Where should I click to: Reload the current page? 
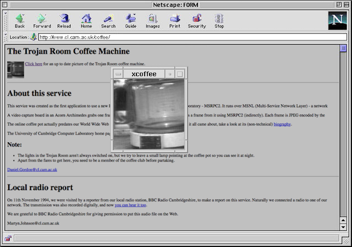64,20
